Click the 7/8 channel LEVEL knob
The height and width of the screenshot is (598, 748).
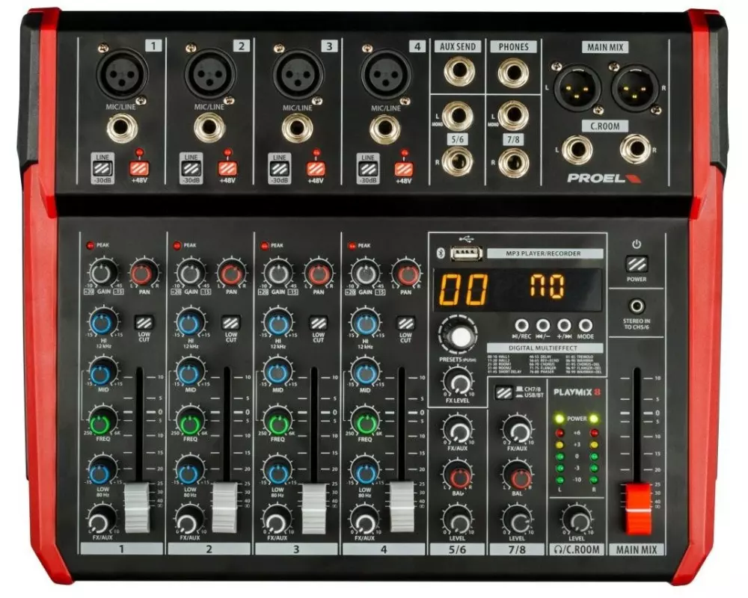517,520
